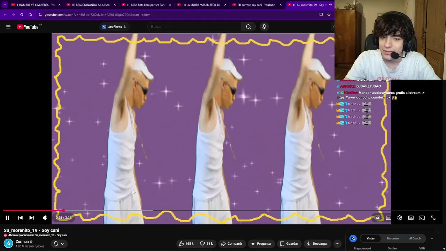This screenshot has height=251, width=446.
Task: Toggle subtitles in the video player
Action: pos(389,218)
